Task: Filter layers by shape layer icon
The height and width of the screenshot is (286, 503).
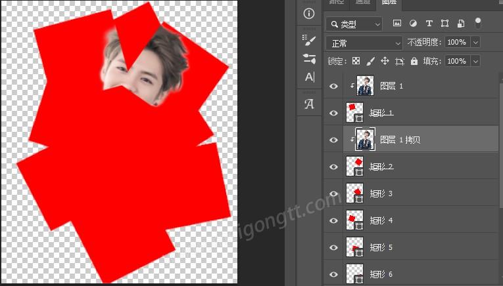Action: [444, 24]
